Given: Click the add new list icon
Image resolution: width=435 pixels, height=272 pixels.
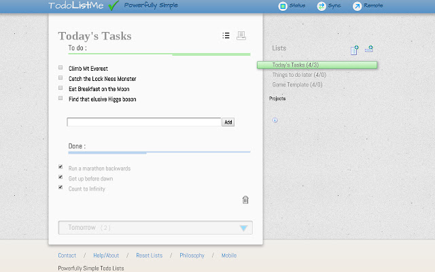Looking at the screenshot, I should [x=355, y=50].
